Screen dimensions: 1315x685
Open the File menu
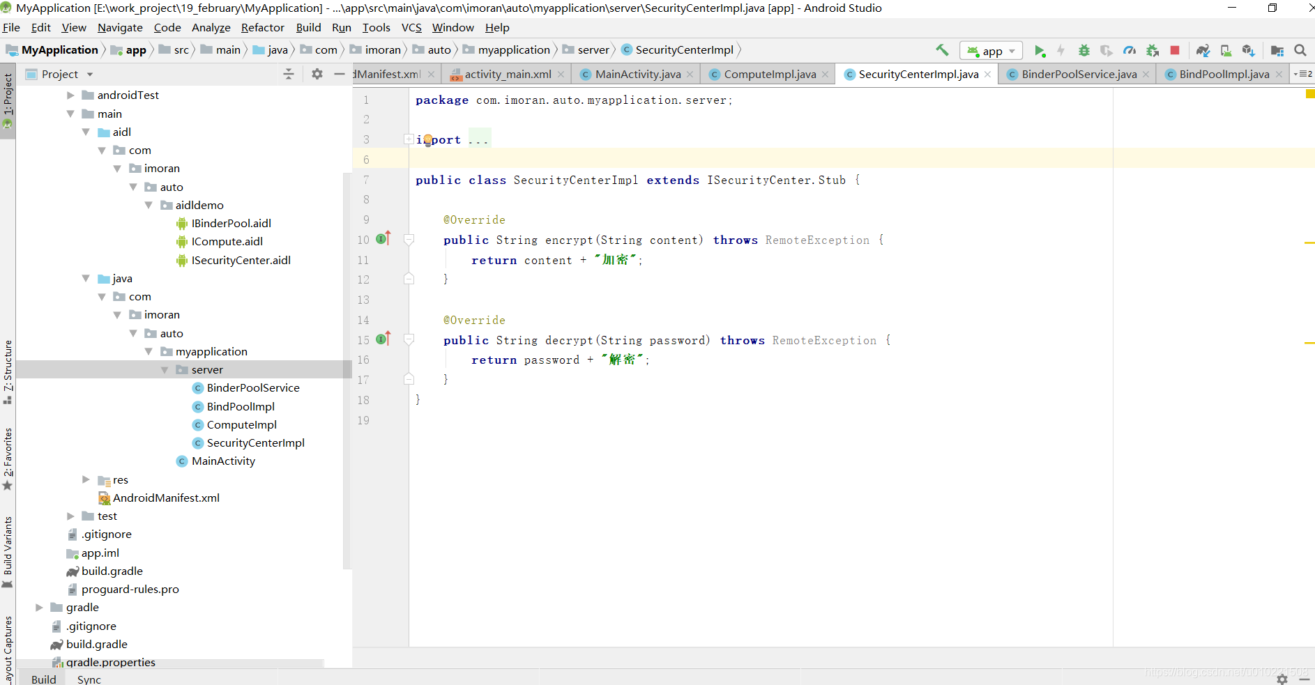(x=11, y=27)
